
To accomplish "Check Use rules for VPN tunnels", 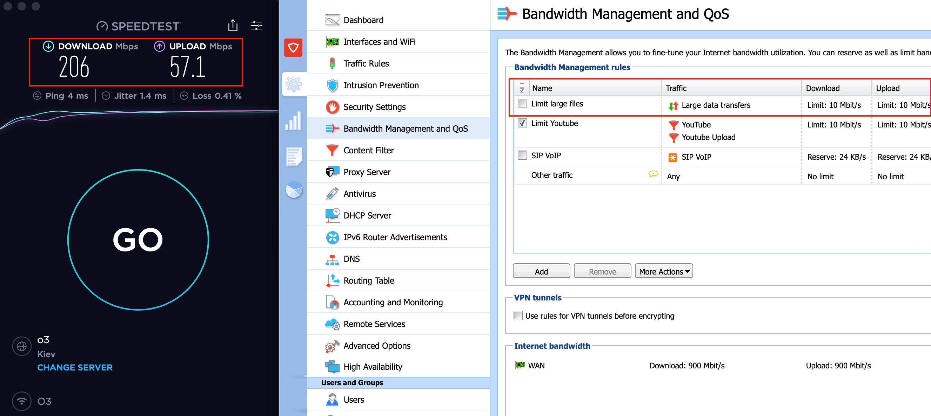I will click(x=518, y=316).
